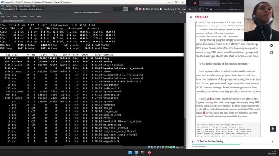This screenshot has height=156, width=279.
Task: Click the Firefox back arrow
Action: [190, 9]
